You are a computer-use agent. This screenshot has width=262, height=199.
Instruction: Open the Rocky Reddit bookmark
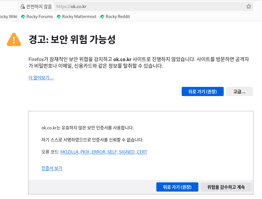(x=115, y=17)
